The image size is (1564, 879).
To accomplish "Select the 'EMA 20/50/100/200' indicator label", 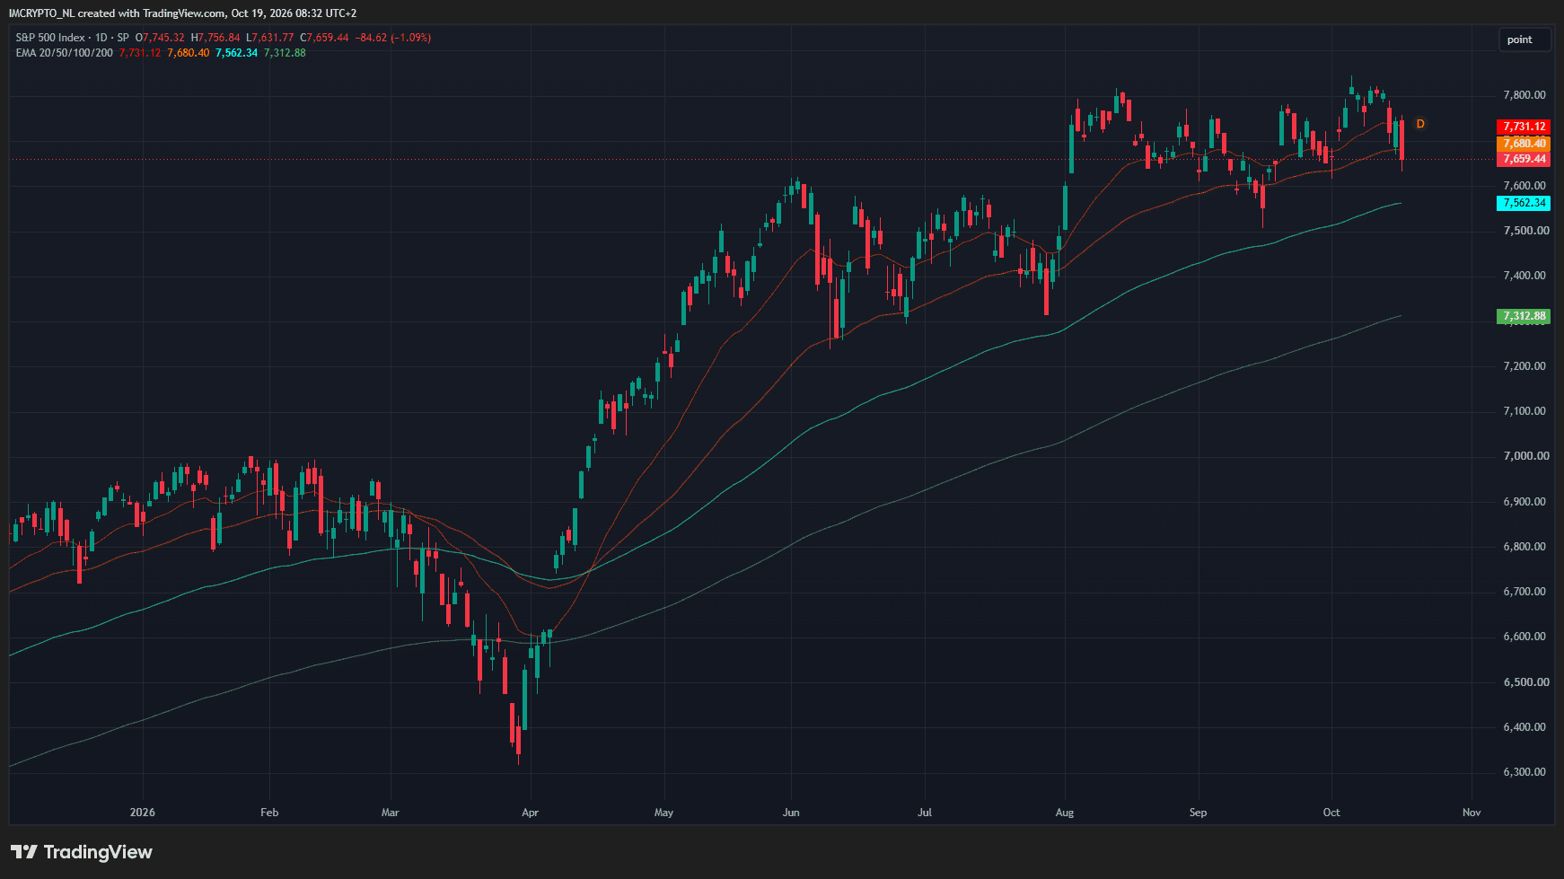I will pyautogui.click(x=64, y=53).
